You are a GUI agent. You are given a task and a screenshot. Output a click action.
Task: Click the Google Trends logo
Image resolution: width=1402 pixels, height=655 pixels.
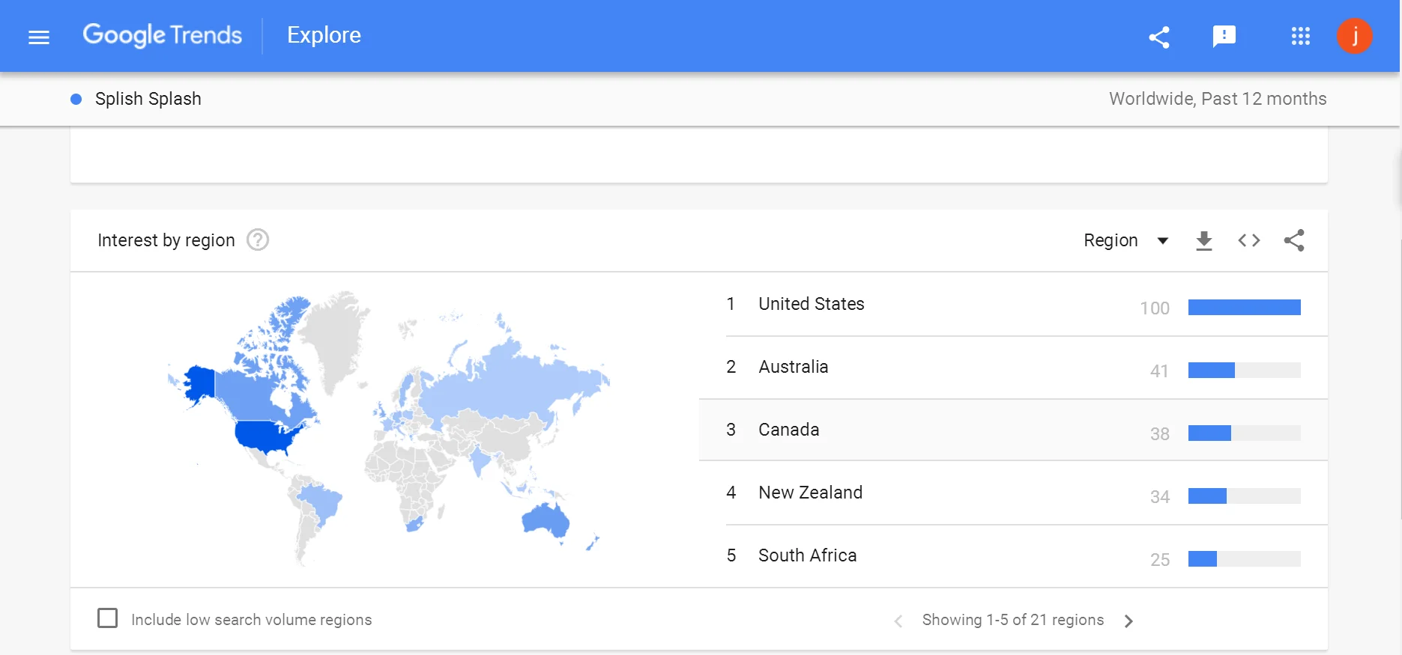point(162,35)
